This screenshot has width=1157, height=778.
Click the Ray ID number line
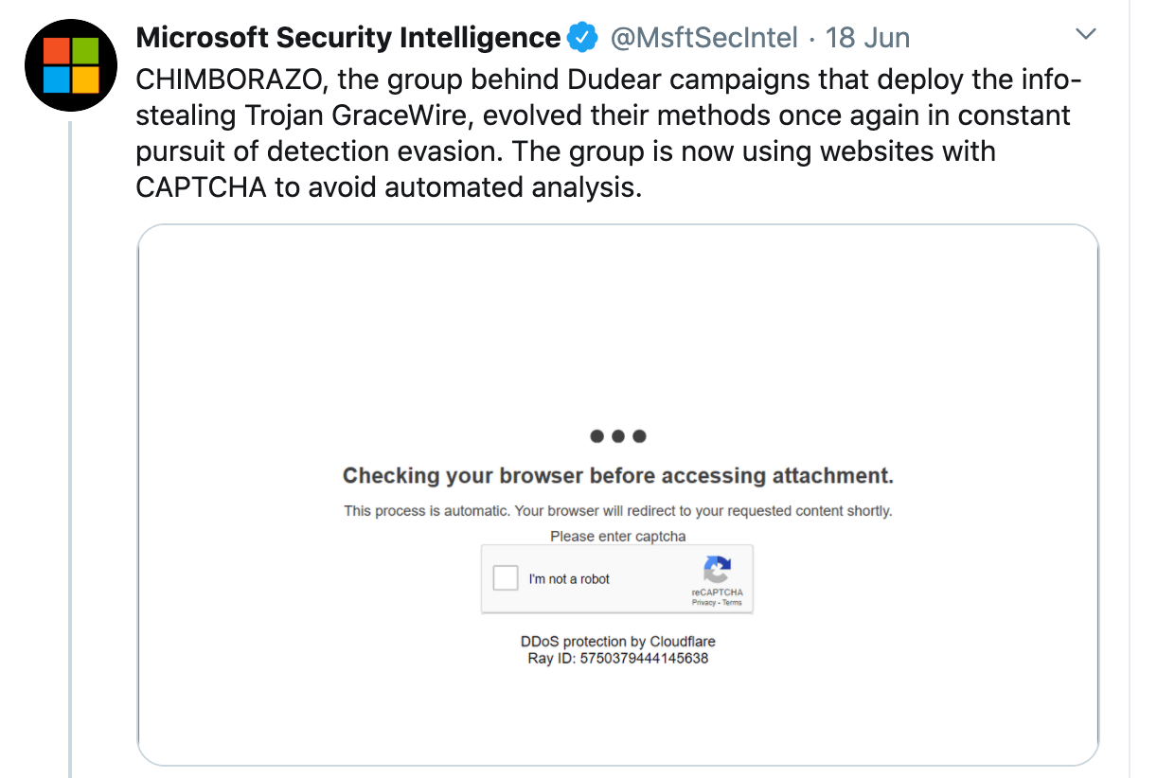[617, 658]
